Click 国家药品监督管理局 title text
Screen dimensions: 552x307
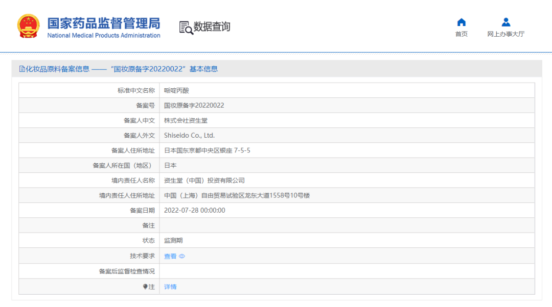pos(104,23)
